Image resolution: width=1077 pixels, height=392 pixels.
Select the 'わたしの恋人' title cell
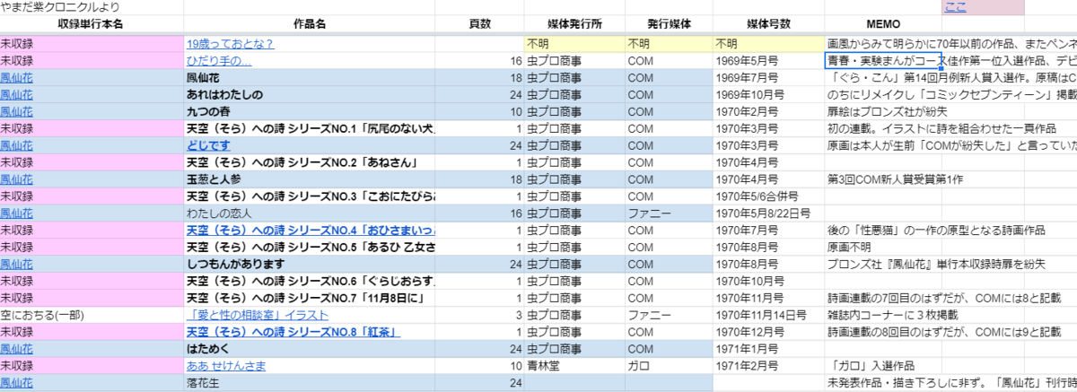coord(309,213)
